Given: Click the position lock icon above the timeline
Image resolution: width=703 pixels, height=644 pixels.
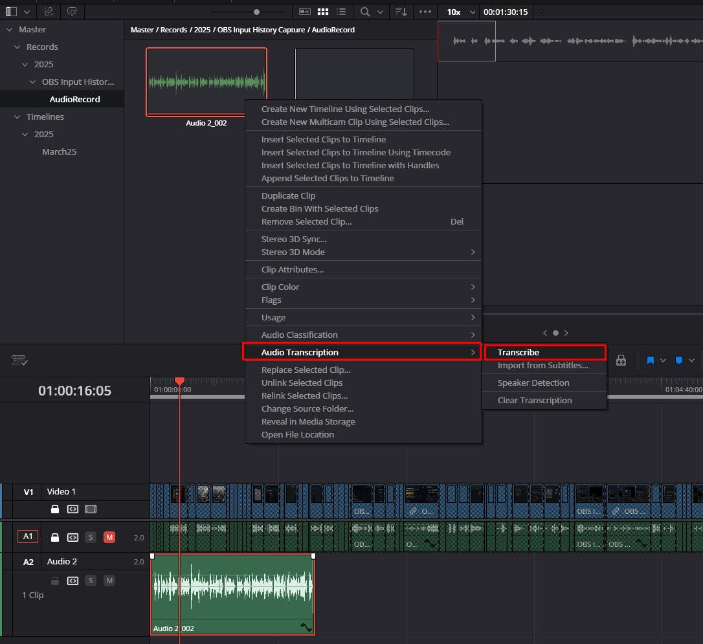Looking at the screenshot, I should point(621,361).
